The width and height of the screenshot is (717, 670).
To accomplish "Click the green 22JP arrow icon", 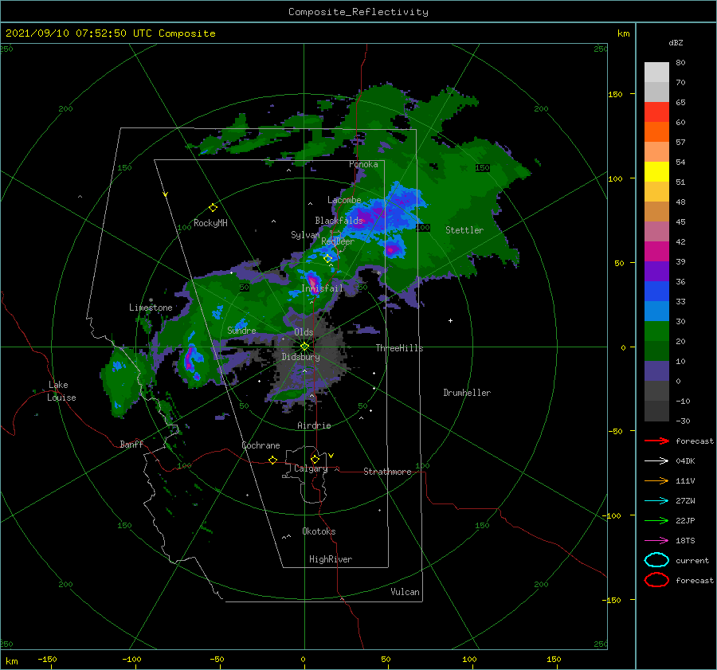I will [656, 520].
